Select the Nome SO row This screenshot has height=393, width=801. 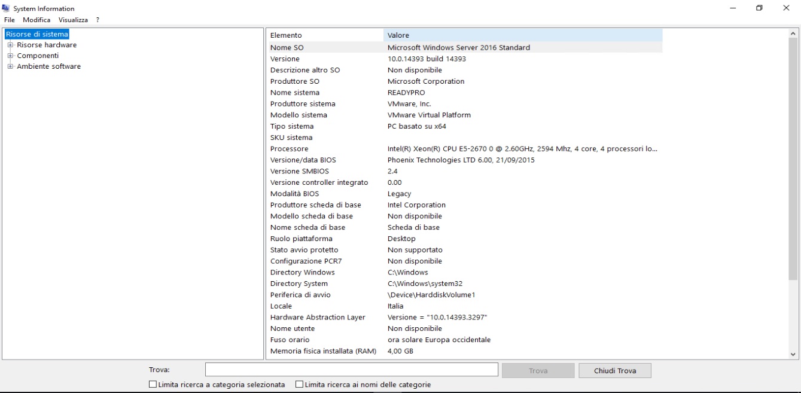point(464,47)
